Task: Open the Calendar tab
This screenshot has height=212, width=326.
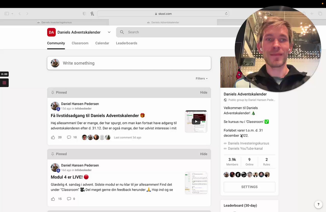Action: click(x=102, y=43)
